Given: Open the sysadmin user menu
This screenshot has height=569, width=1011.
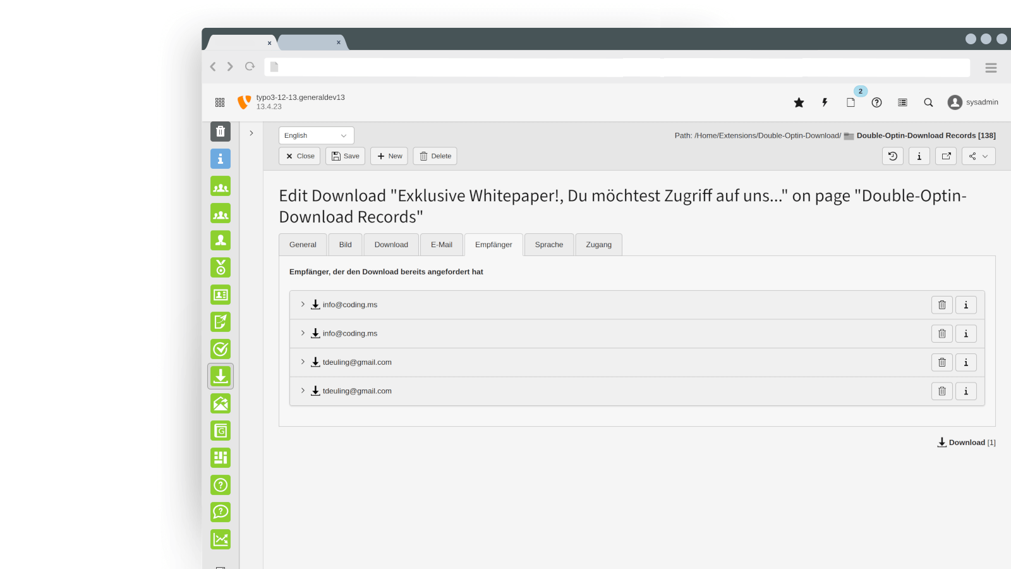Looking at the screenshot, I should (973, 102).
